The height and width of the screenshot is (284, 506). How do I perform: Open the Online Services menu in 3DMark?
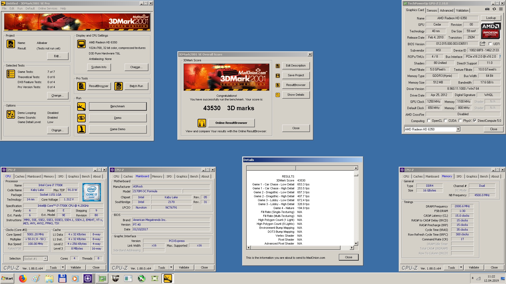[47, 8]
